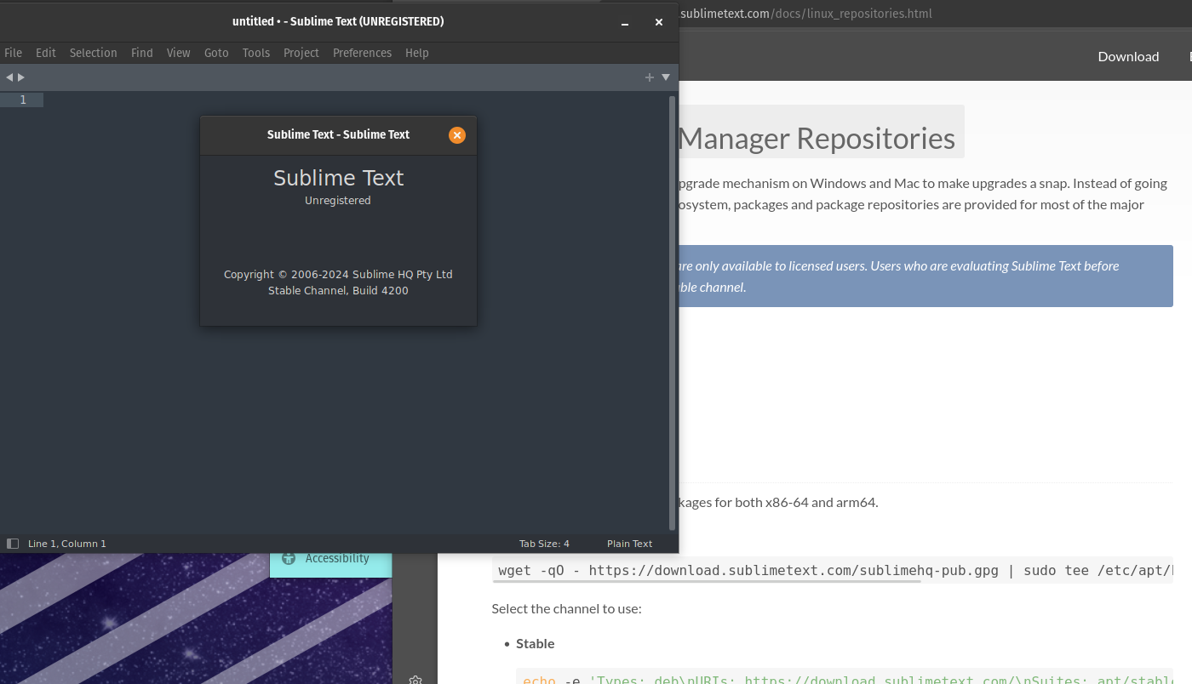Viewport: 1192px width, 684px height.
Task: Click the right tab navigation arrow
Action: point(21,77)
